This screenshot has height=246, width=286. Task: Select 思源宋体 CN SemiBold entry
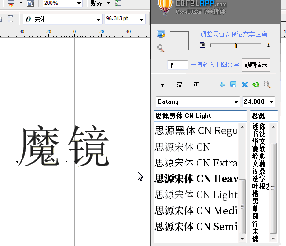tap(196, 226)
